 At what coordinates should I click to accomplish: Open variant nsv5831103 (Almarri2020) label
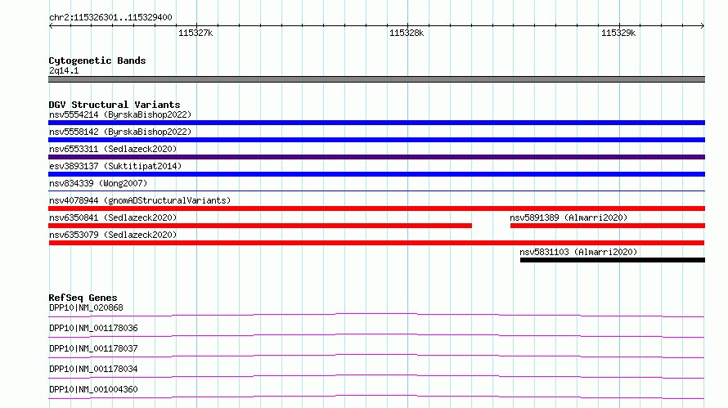[x=578, y=252]
